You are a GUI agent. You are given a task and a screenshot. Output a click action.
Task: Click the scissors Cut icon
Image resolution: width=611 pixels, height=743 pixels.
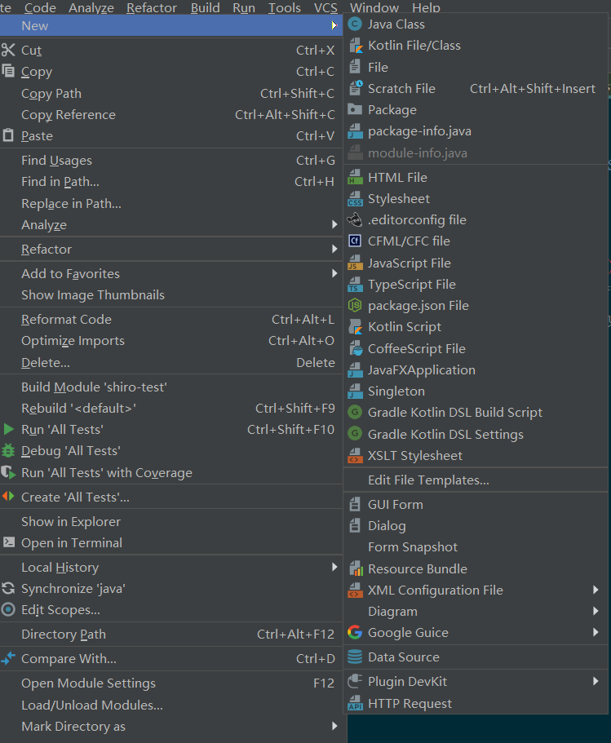[x=8, y=50]
